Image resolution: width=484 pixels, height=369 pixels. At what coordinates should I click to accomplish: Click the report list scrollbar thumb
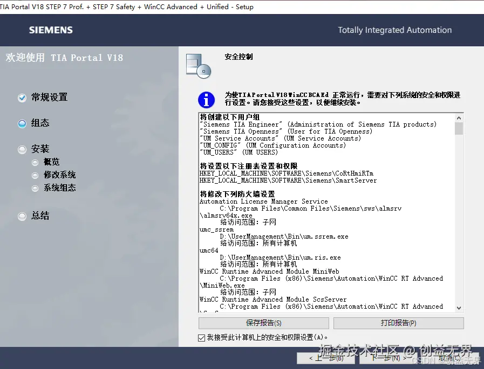(459, 129)
